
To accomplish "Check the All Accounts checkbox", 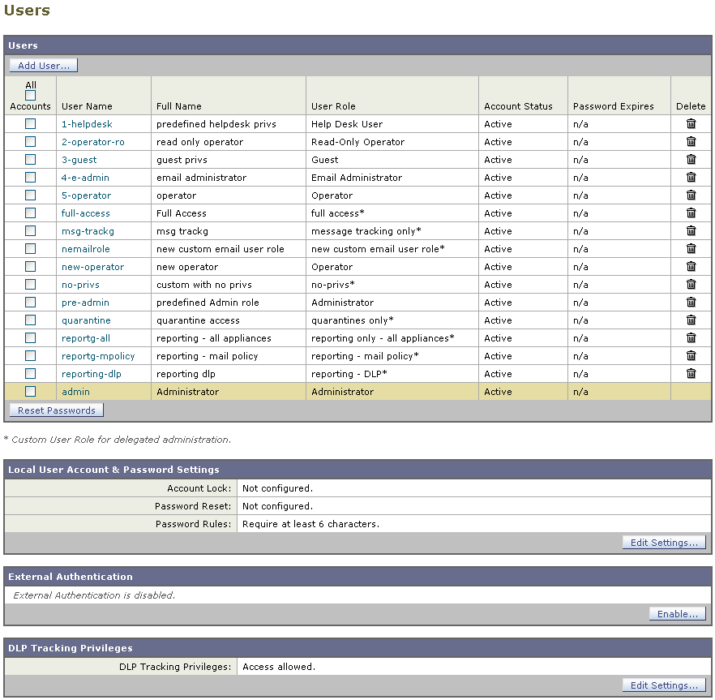I will 31,96.
